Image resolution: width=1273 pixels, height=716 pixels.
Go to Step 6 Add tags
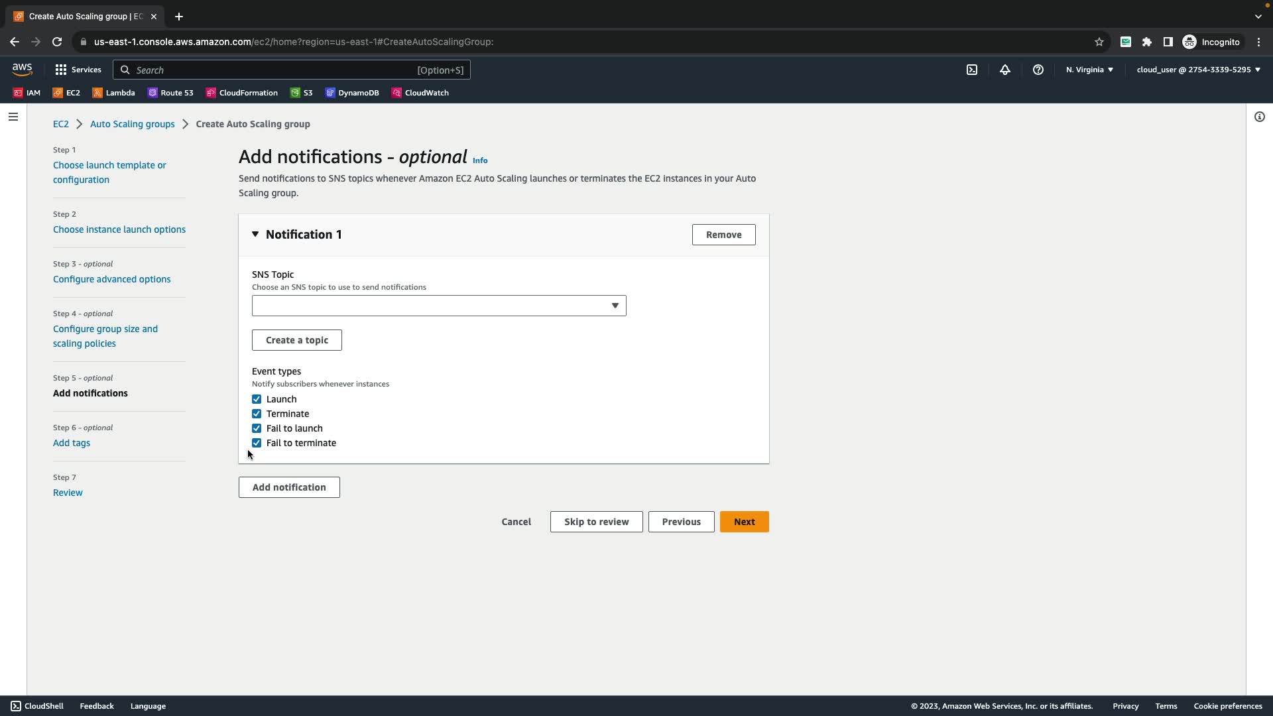tap(72, 443)
